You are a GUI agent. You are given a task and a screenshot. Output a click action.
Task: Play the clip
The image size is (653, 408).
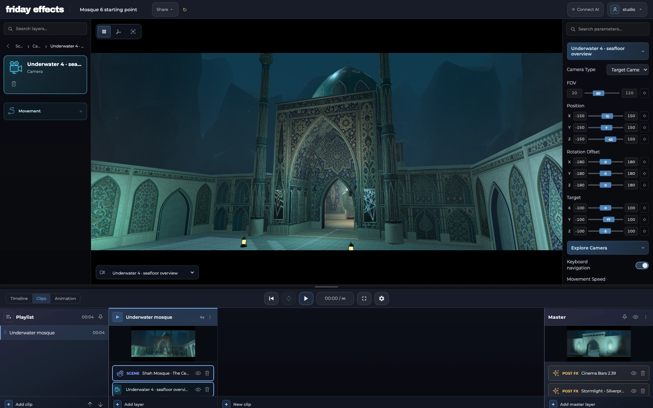306,298
